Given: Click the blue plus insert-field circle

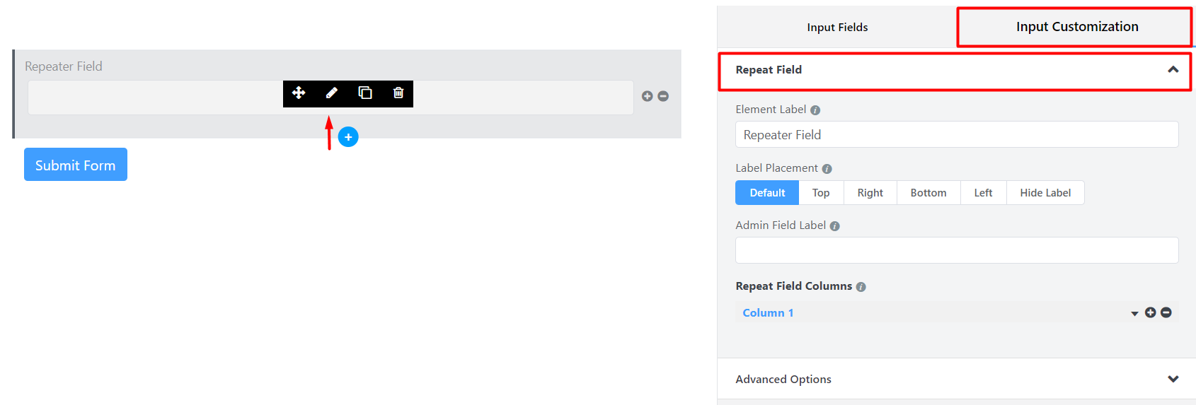Looking at the screenshot, I should (x=348, y=137).
